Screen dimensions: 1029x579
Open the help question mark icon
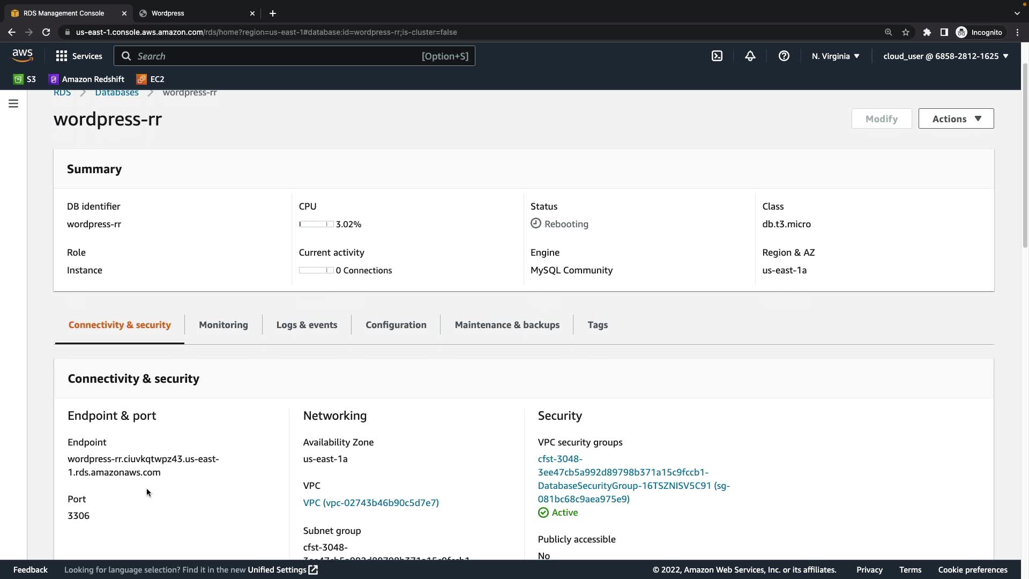pyautogui.click(x=784, y=56)
